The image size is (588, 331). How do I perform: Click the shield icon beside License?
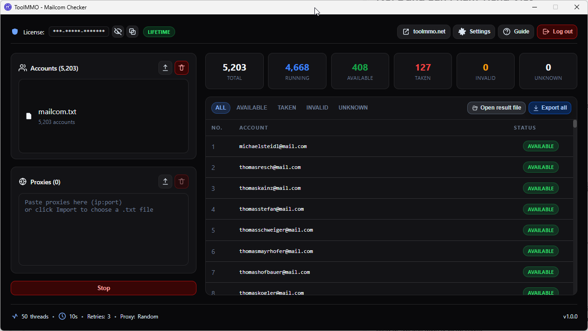coord(15,32)
